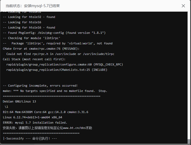
Task: Click the 'Looking for htole16 - found' line
Action: [x=29, y=27]
